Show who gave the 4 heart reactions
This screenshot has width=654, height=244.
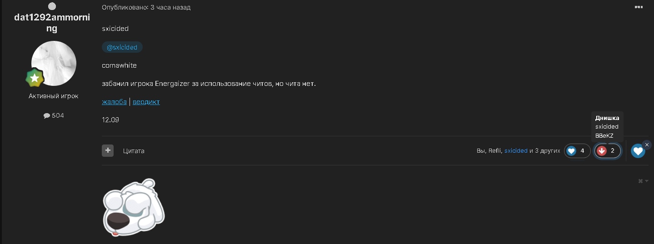577,151
